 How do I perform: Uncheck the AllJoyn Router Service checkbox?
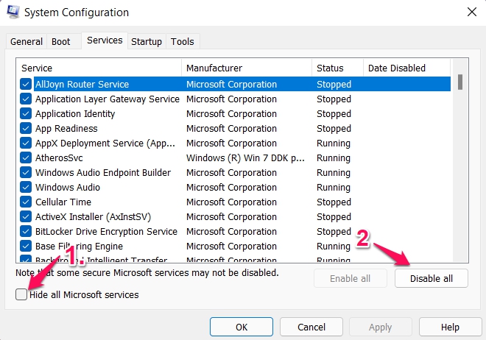click(x=26, y=84)
